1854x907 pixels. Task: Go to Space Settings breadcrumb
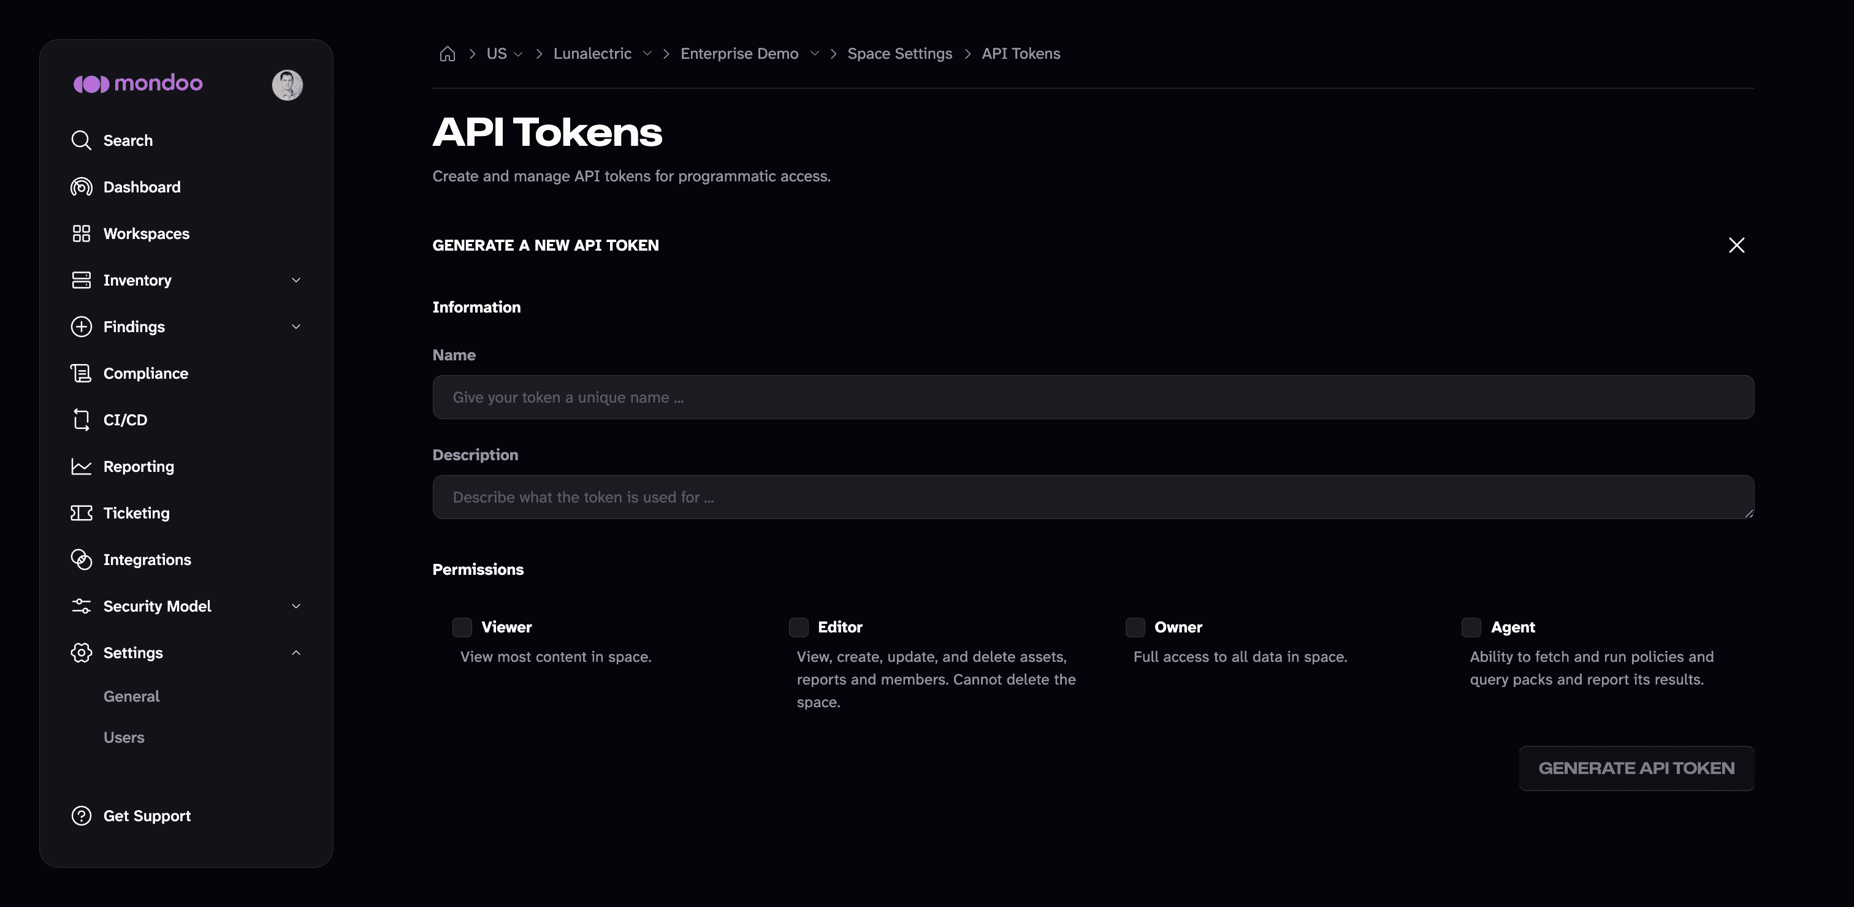click(899, 54)
